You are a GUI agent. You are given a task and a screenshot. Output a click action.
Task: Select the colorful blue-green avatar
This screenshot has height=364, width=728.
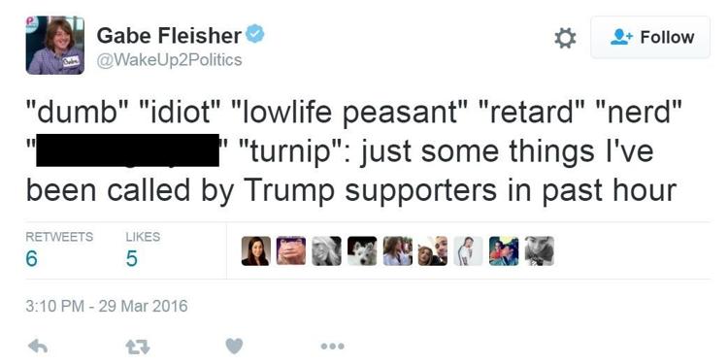point(504,250)
